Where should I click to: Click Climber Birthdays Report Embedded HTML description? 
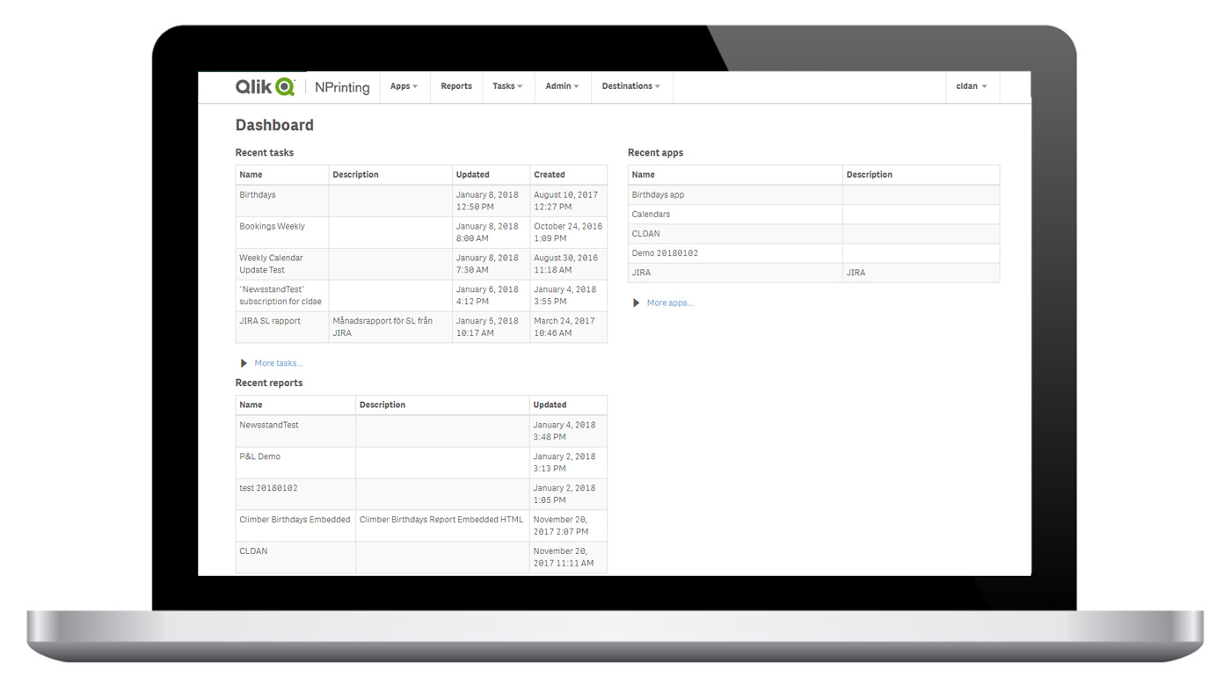pos(441,521)
